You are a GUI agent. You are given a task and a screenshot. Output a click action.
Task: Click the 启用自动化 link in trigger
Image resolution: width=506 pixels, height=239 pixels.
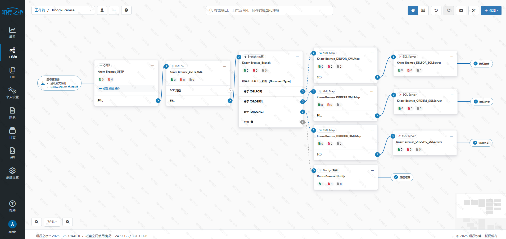(57, 87)
